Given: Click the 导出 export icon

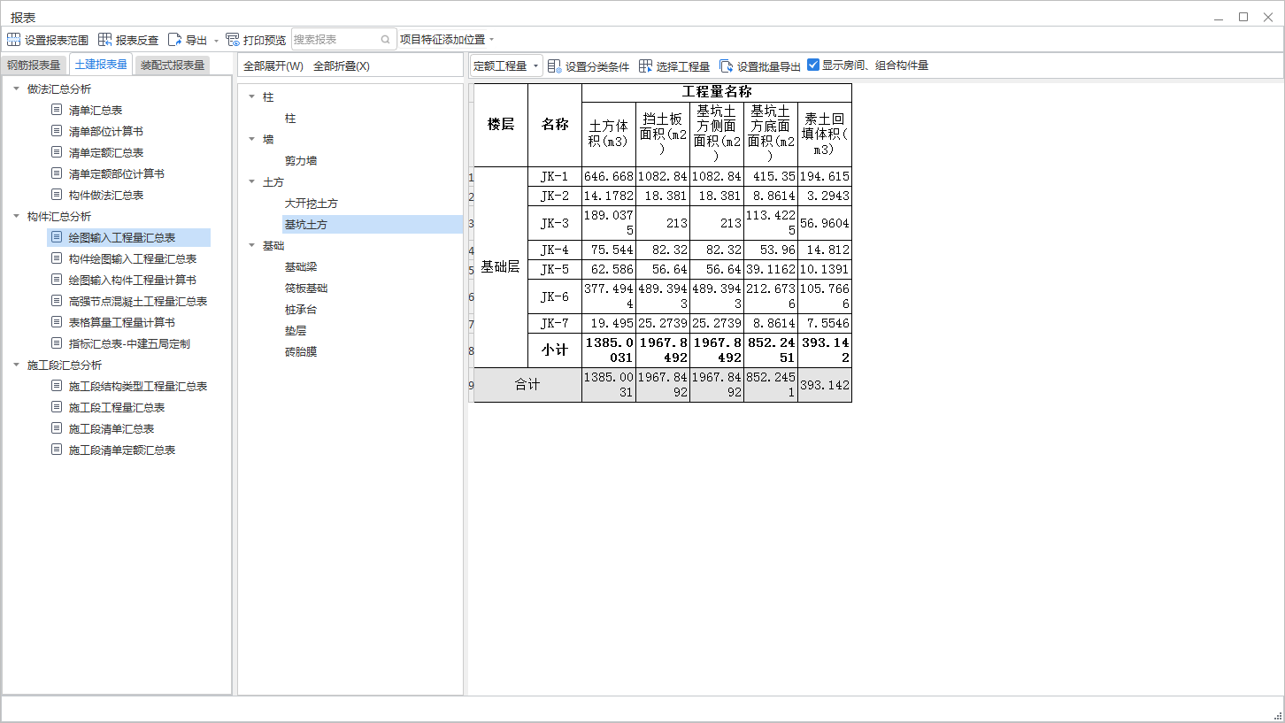Looking at the screenshot, I should pyautogui.click(x=174, y=40).
